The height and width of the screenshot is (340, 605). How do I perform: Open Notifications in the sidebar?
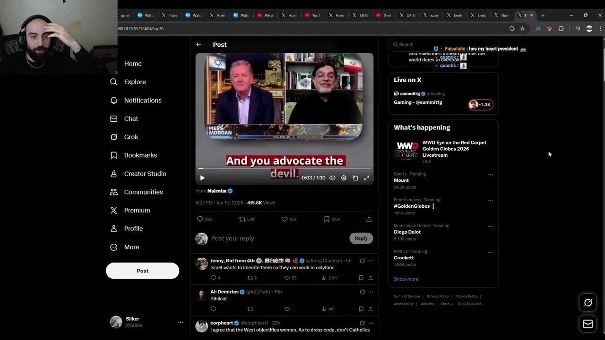pos(143,100)
